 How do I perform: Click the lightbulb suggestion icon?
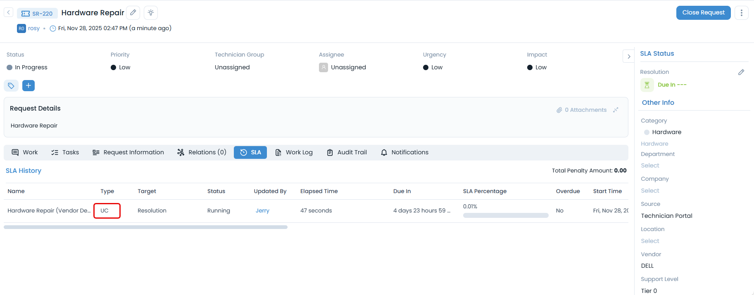click(x=151, y=13)
